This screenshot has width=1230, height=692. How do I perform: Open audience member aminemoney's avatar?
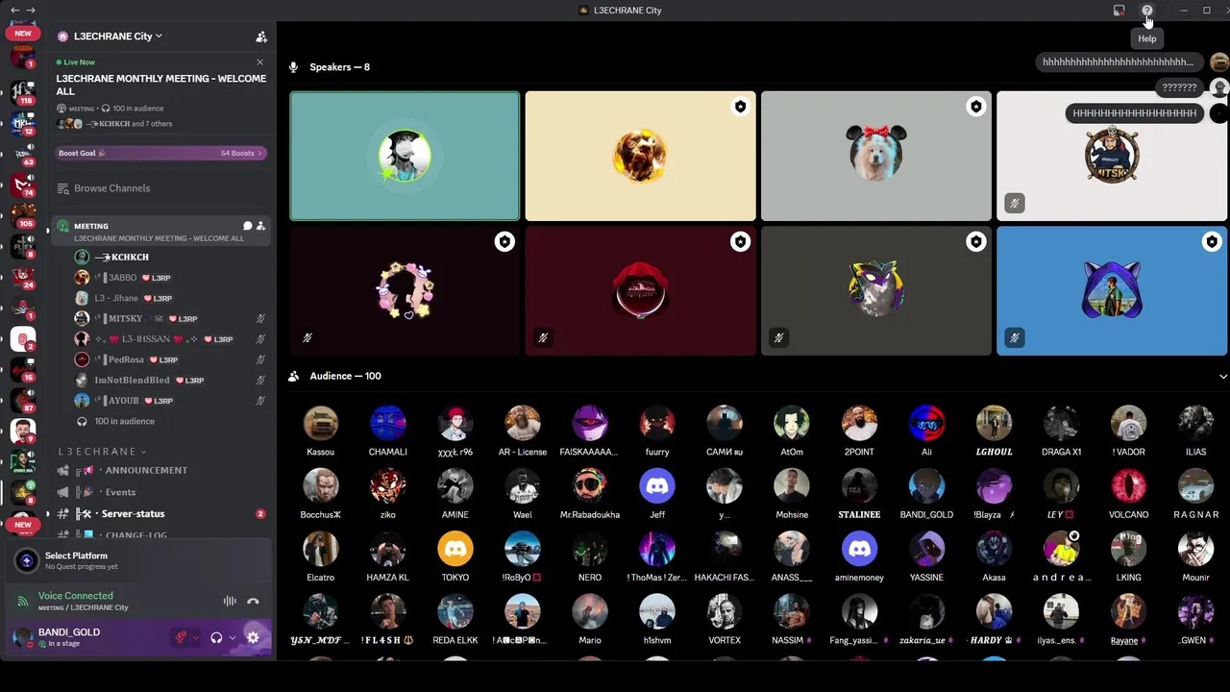tap(859, 549)
